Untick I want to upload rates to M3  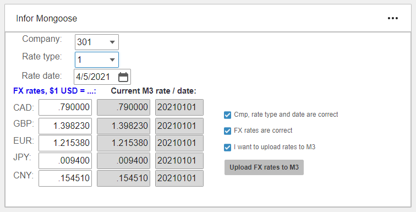point(227,147)
